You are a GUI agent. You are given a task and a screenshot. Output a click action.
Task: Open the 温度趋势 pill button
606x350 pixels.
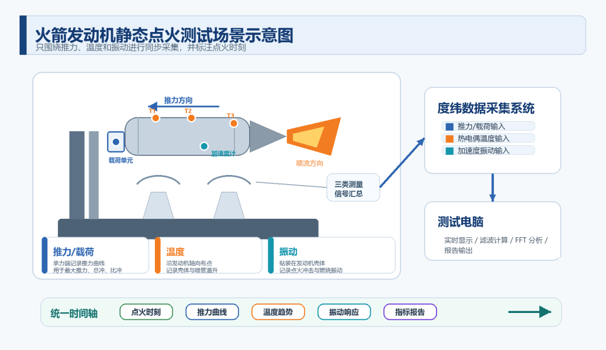(x=278, y=312)
